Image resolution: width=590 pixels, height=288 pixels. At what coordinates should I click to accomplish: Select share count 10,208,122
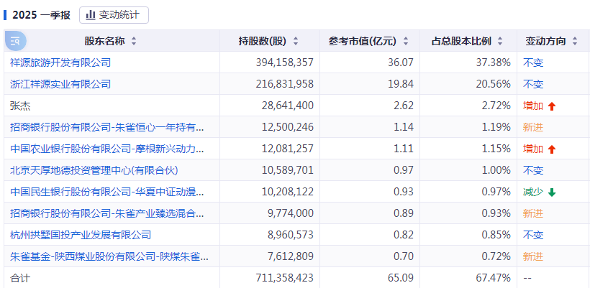[x=288, y=192]
